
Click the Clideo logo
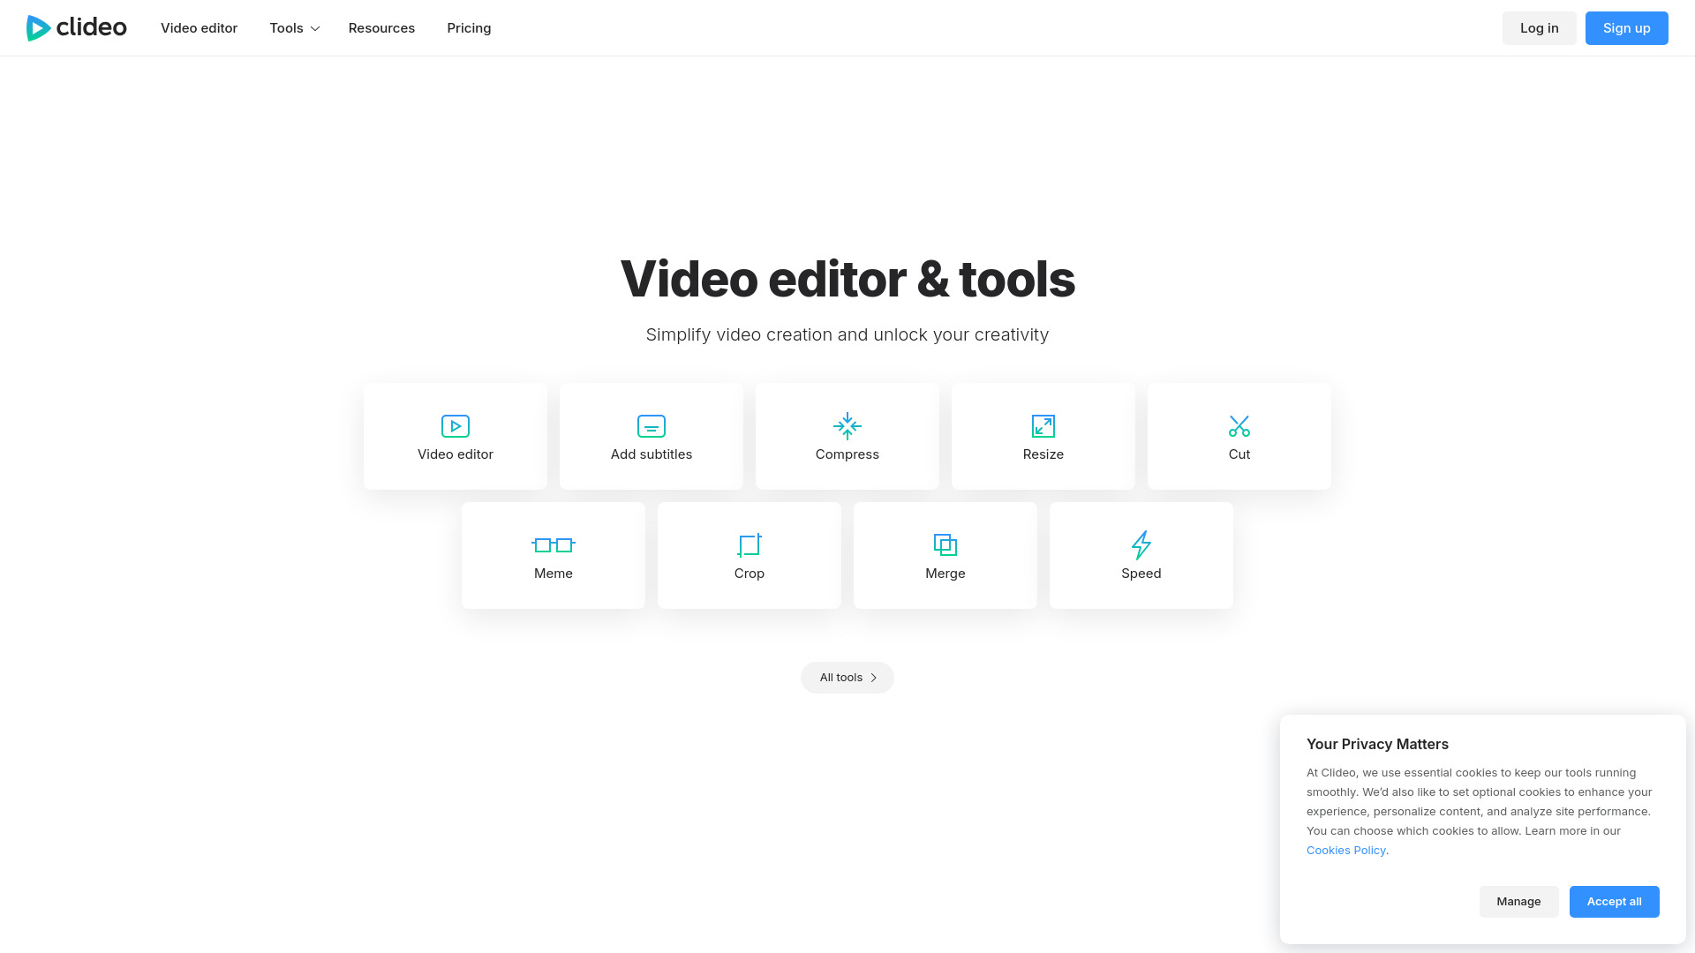(x=77, y=27)
